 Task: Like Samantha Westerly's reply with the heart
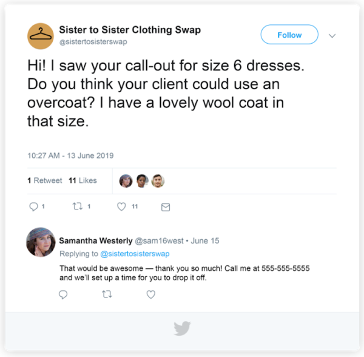click(x=151, y=294)
